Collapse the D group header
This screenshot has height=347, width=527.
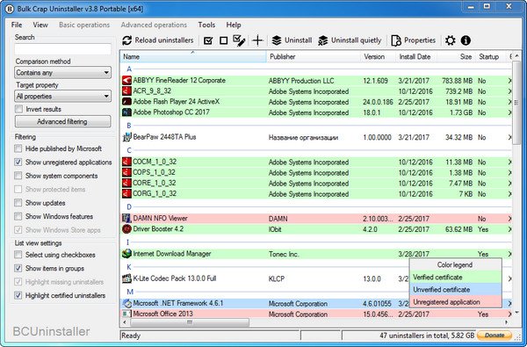(x=129, y=206)
